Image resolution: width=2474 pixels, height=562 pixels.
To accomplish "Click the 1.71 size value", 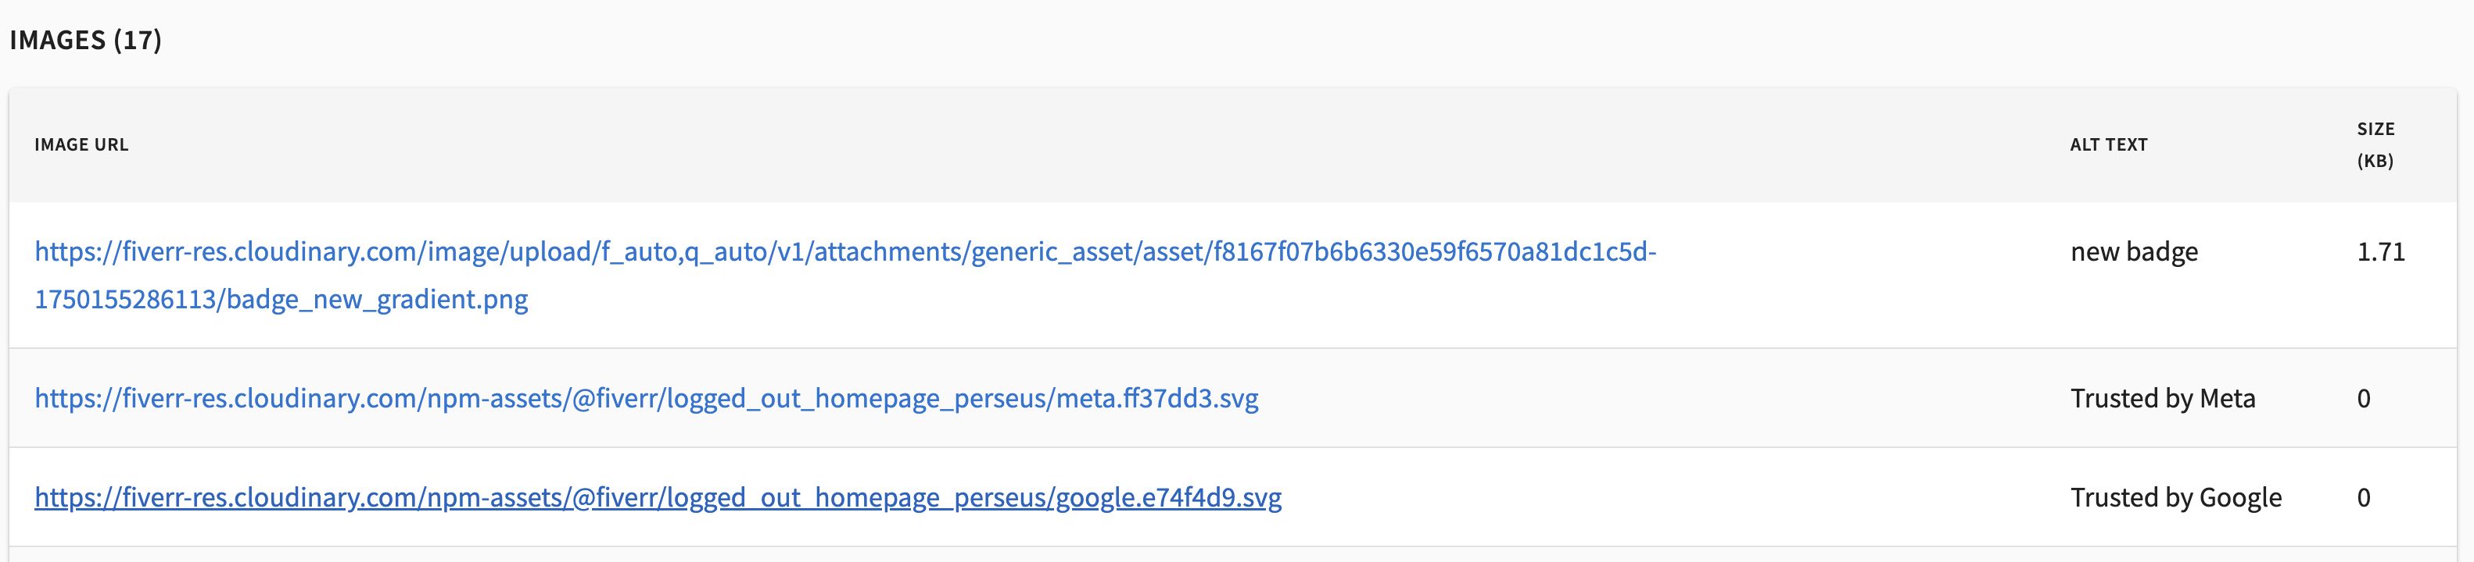I will tap(2381, 252).
